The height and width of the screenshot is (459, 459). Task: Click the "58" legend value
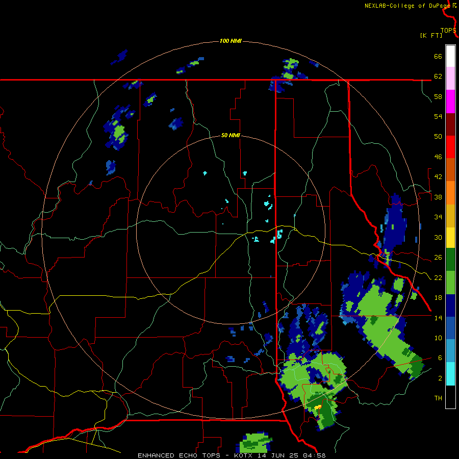438,96
